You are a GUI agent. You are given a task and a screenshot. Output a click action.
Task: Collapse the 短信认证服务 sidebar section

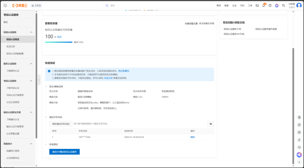(31, 32)
